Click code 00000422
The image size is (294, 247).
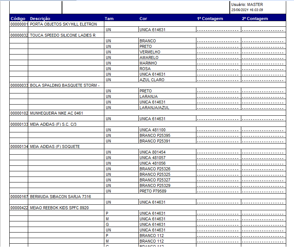click(x=19, y=208)
